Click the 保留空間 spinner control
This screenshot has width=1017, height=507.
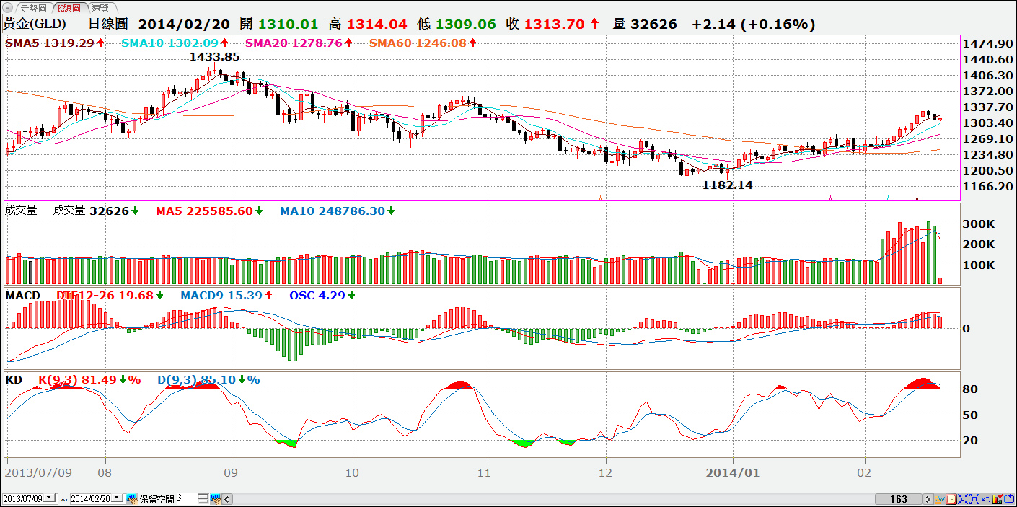[x=203, y=498]
